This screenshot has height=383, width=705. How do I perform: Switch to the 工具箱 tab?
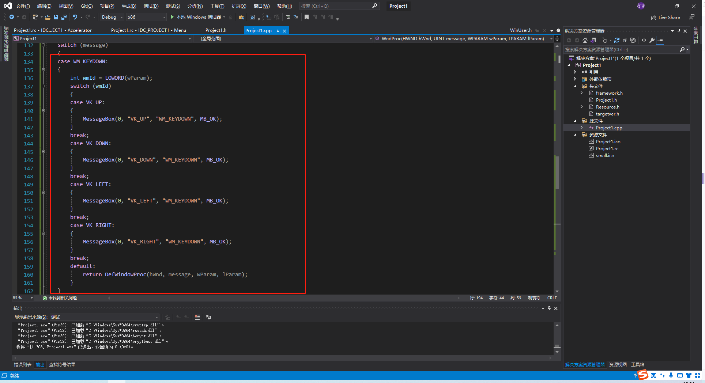click(x=638, y=365)
